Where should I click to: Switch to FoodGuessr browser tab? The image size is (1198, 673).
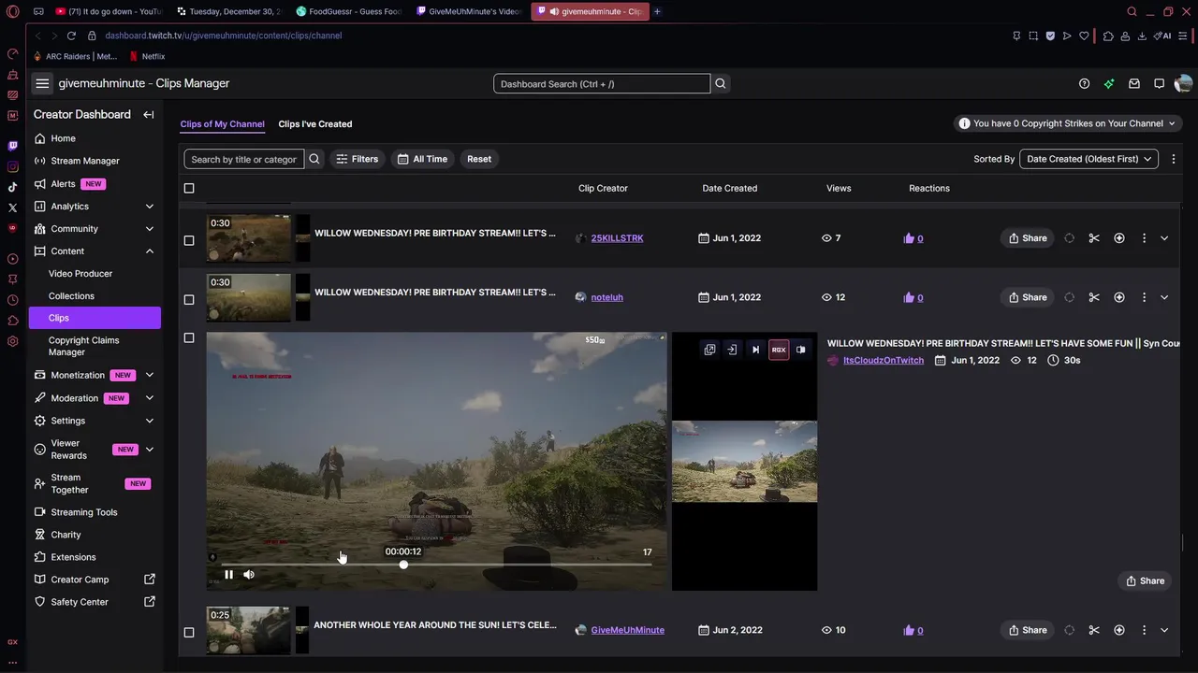(349, 11)
